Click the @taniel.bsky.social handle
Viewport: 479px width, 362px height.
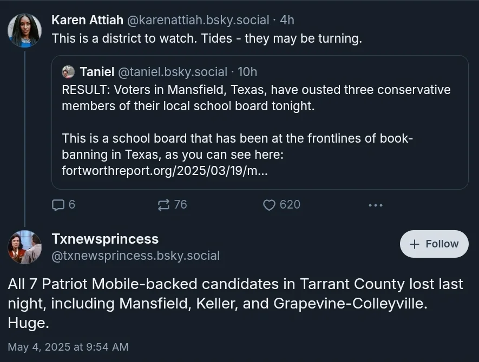(x=173, y=72)
